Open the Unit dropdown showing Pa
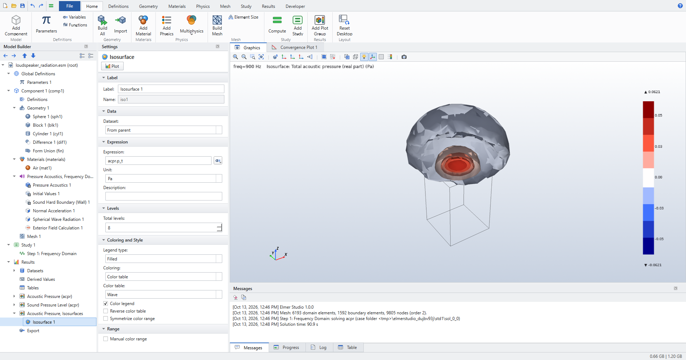Image resolution: width=686 pixels, height=360 pixels. pyautogui.click(x=164, y=179)
